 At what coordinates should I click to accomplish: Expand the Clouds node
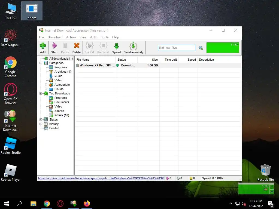[x=46, y=89]
